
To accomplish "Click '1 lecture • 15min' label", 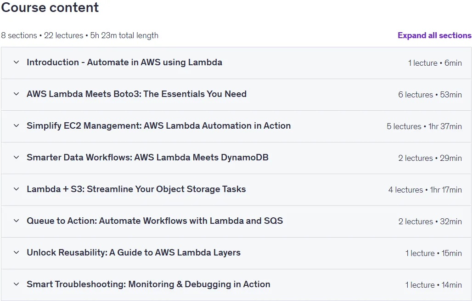I will tap(433, 253).
